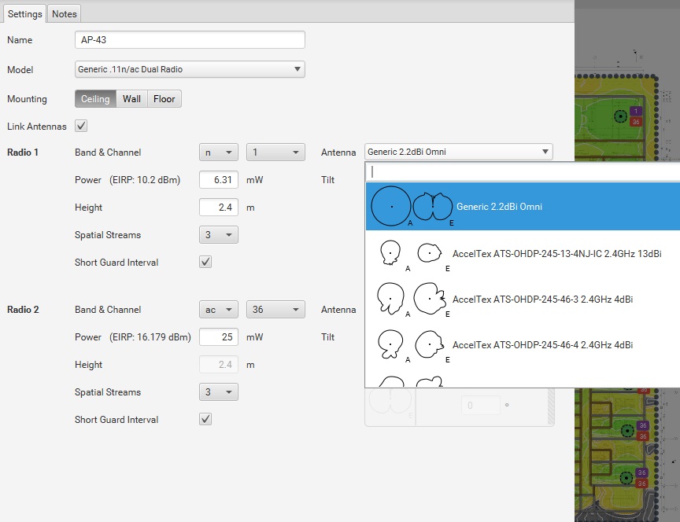Click elevation pattern of ATS-OHDP-245-46-3 antenna

[430, 299]
